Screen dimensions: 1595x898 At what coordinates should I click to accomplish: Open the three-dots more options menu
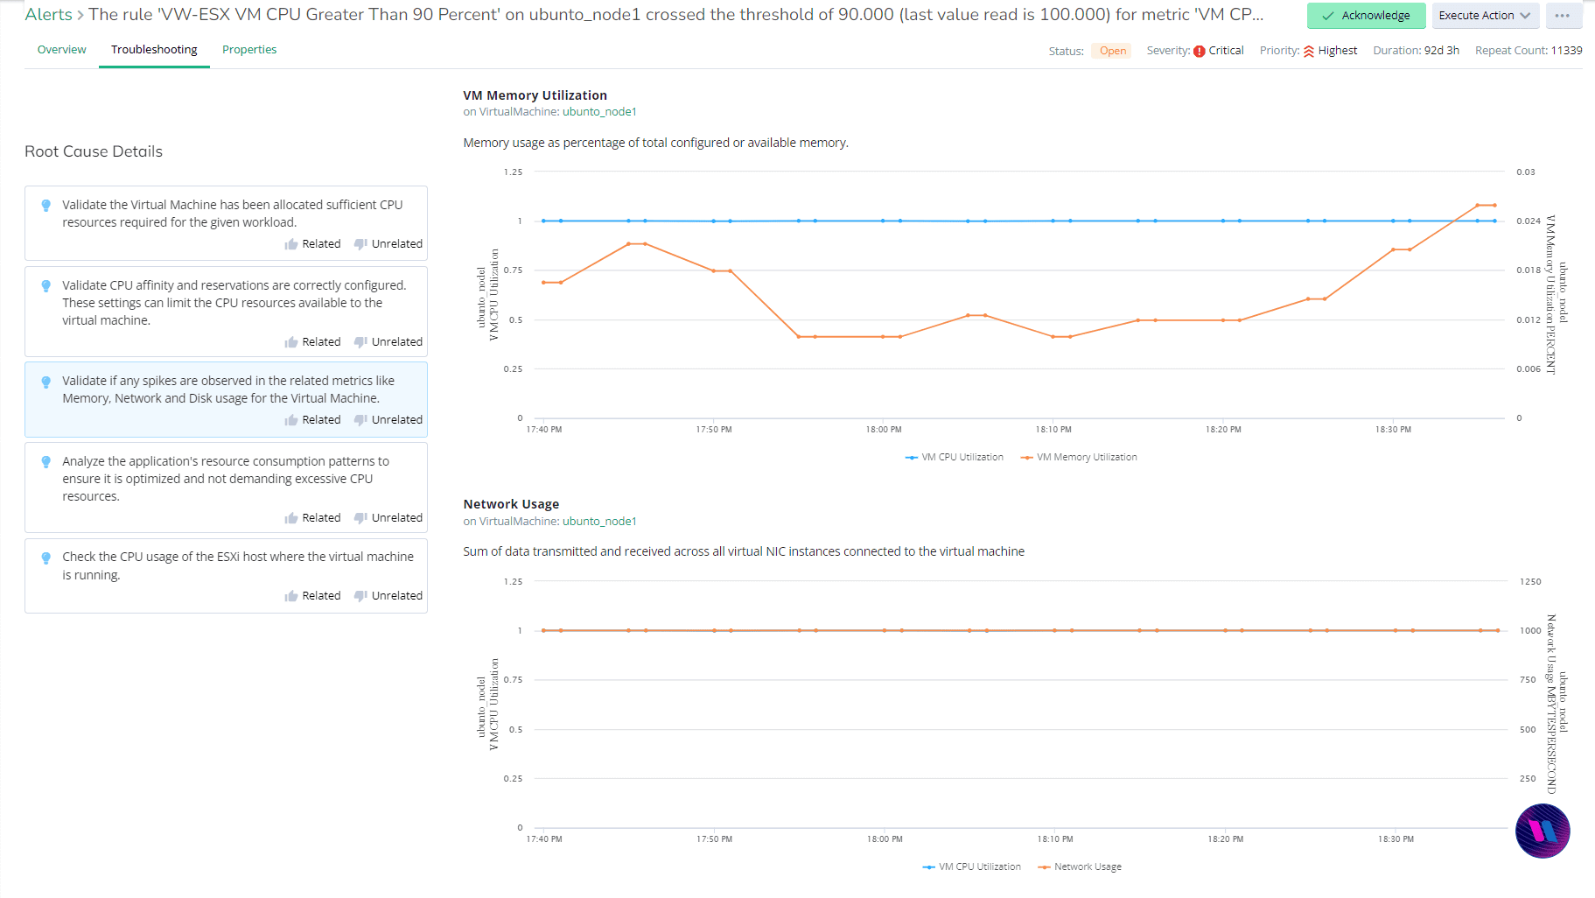point(1563,16)
